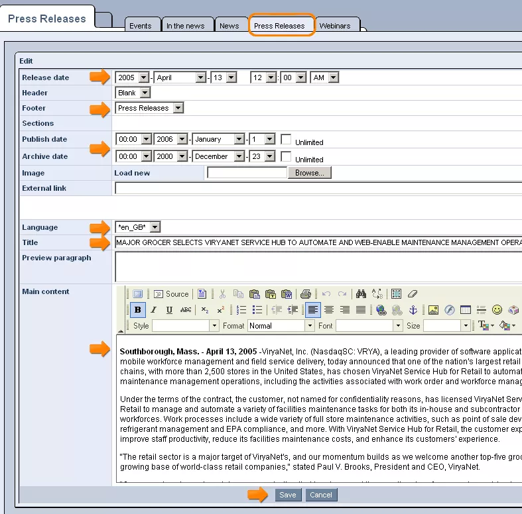
Task: Click the Paste as plain text icon
Action: pyautogui.click(x=271, y=294)
